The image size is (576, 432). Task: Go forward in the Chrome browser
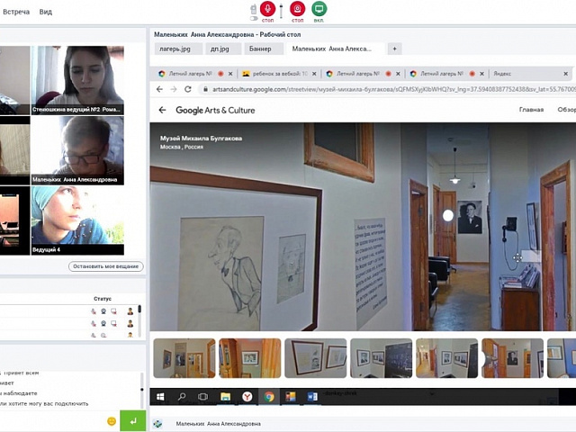pyautogui.click(x=174, y=89)
